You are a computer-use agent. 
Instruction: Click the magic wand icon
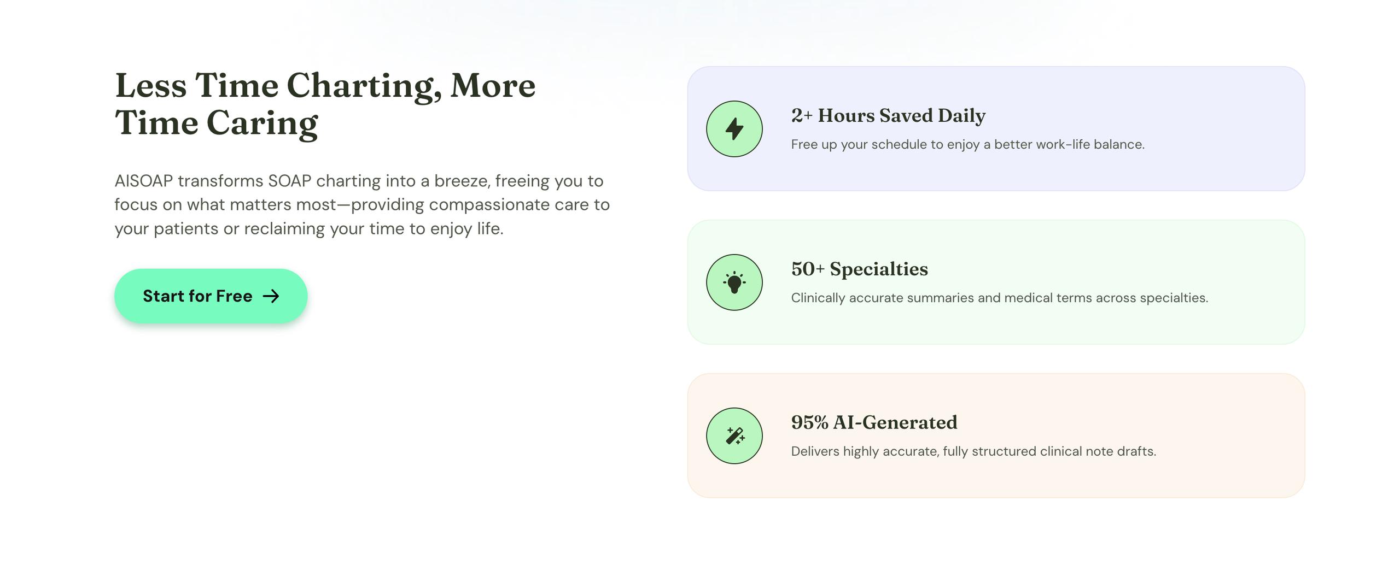[734, 436]
